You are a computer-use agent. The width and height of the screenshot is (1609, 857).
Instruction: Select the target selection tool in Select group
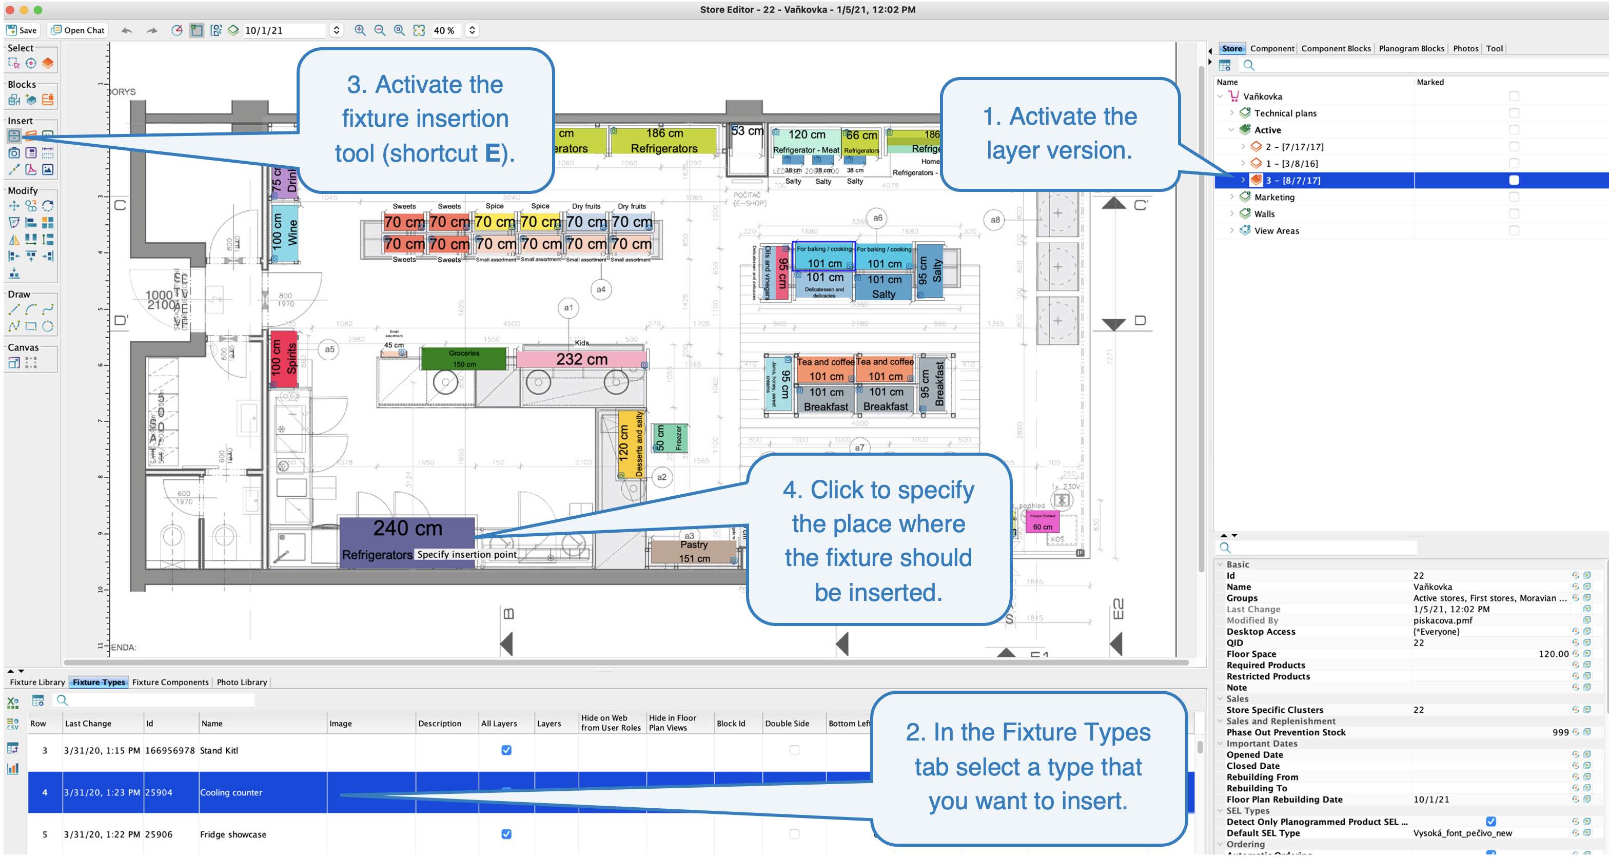[x=31, y=63]
